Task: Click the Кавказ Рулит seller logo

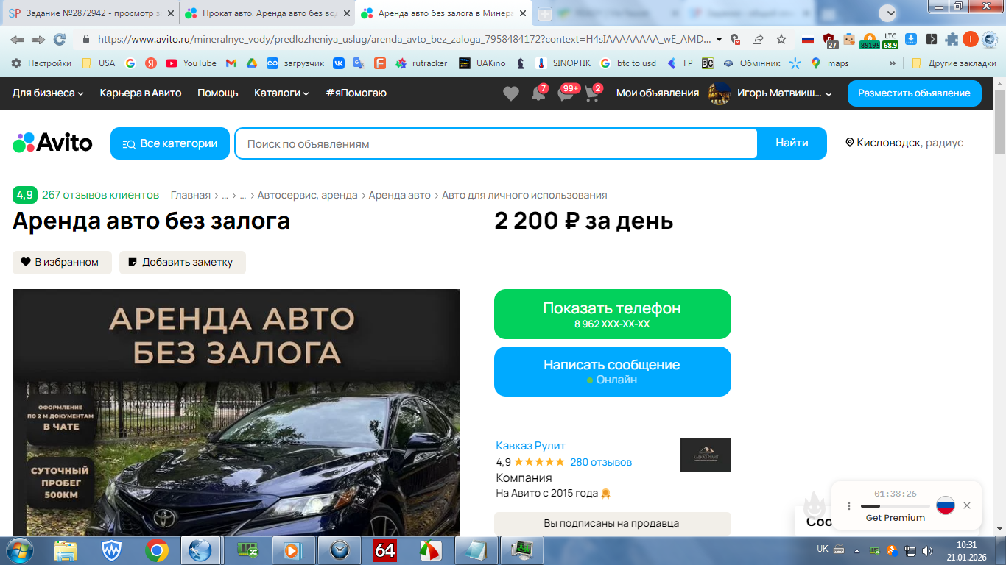Action: (706, 455)
